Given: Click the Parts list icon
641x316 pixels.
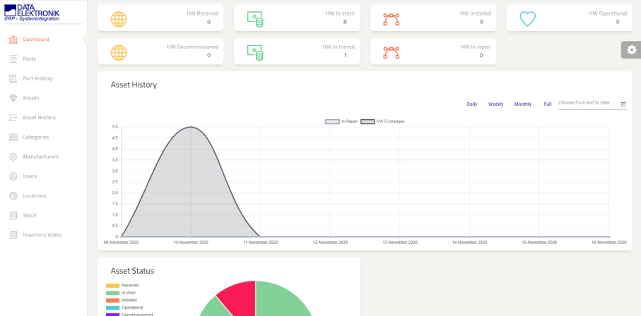Looking at the screenshot, I should 13,59.
